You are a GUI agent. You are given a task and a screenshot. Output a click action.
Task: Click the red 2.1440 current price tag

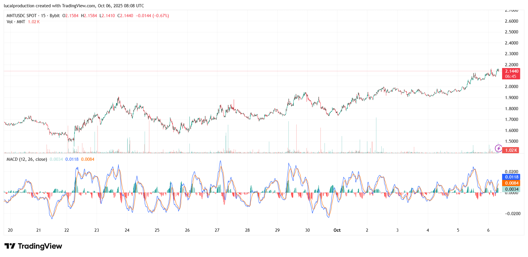511,71
